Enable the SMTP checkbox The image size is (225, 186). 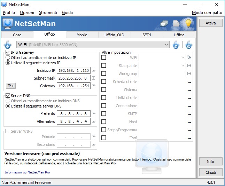tap(103, 114)
